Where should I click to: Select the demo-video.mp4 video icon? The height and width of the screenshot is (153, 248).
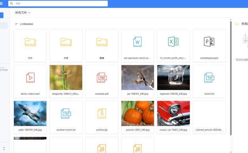click(30, 78)
